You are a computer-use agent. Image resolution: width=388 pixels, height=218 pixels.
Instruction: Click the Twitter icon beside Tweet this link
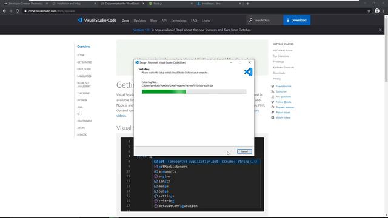(x=273, y=86)
